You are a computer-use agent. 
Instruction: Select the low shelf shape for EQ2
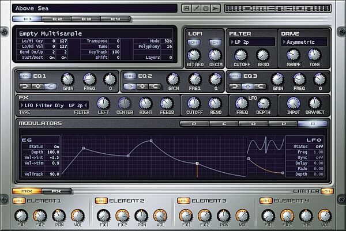pyautogui.click(x=130, y=86)
